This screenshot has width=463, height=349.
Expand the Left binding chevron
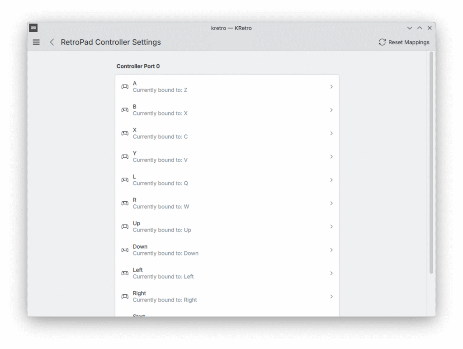tap(331, 274)
